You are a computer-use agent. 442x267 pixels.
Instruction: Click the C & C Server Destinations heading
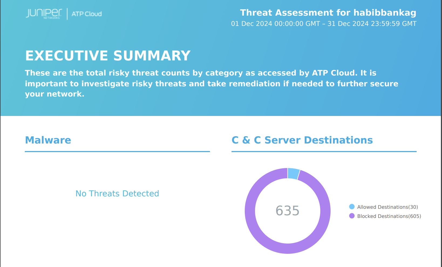[x=302, y=140]
